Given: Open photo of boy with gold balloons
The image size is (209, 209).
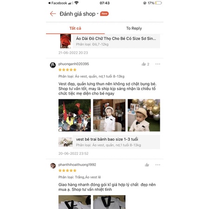Looking at the screenshot, I should tap(144, 115).
